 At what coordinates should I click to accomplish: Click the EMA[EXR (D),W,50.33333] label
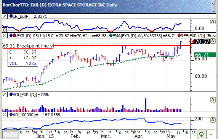coord(144,36)
